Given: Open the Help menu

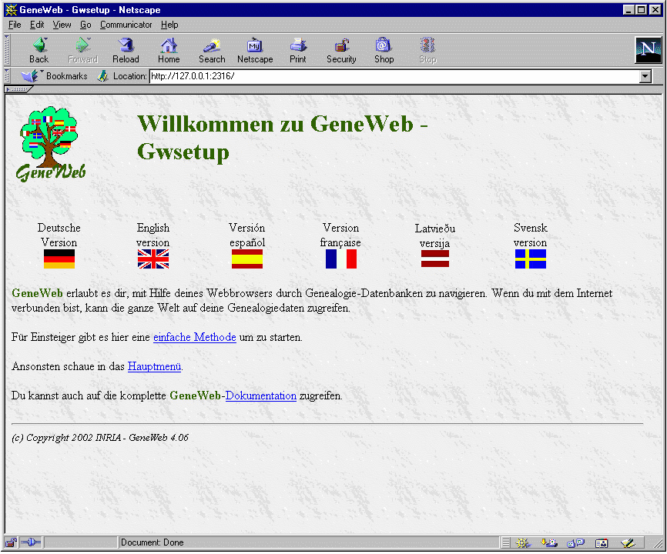Looking at the screenshot, I should [x=169, y=25].
